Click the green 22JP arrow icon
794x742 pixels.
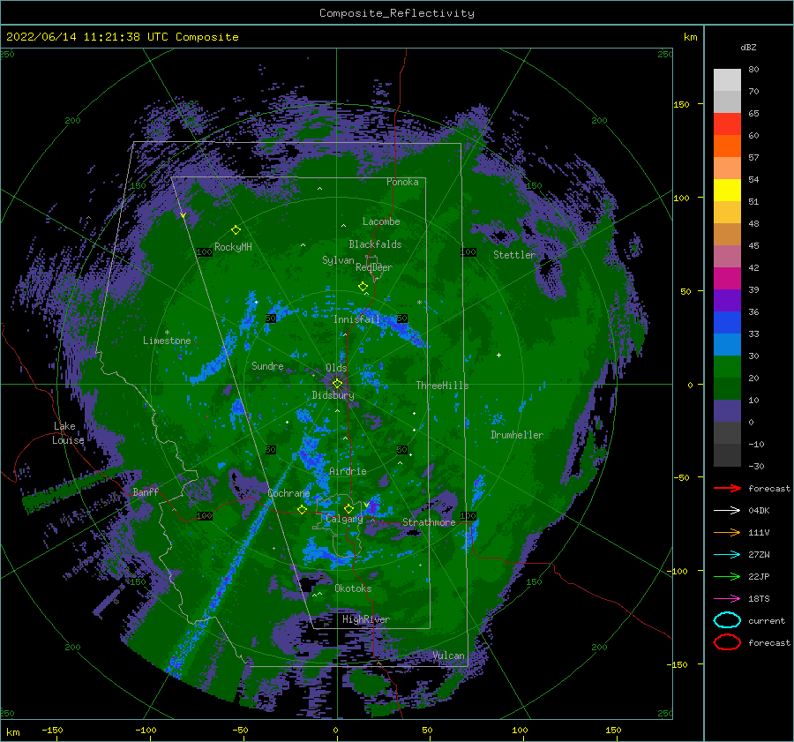pos(727,576)
